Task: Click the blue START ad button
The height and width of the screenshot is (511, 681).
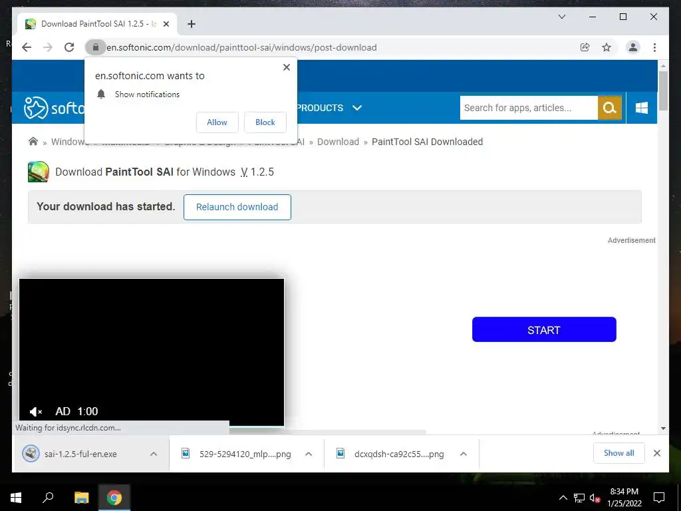Action: (544, 329)
